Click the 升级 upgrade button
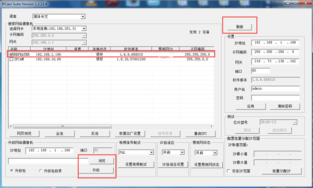Screen dimensions: 313x188 tap(96, 170)
